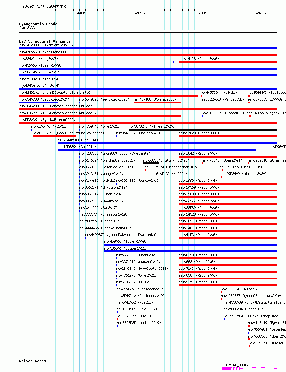
Task: Click the magenta GATA5 gene glyph
Action: [249, 369]
